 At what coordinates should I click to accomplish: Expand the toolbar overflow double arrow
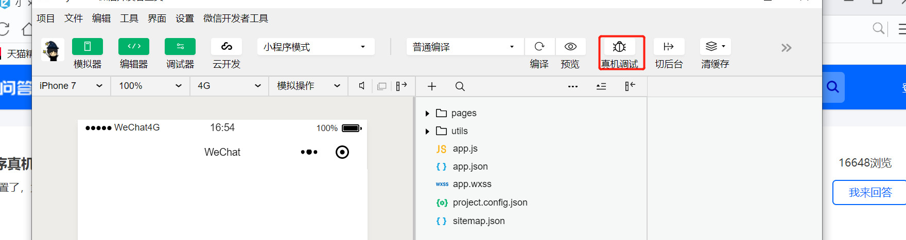[786, 48]
